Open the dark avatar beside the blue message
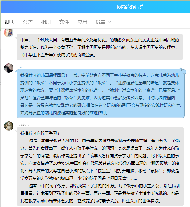The image size is (190, 207). click(9, 68)
